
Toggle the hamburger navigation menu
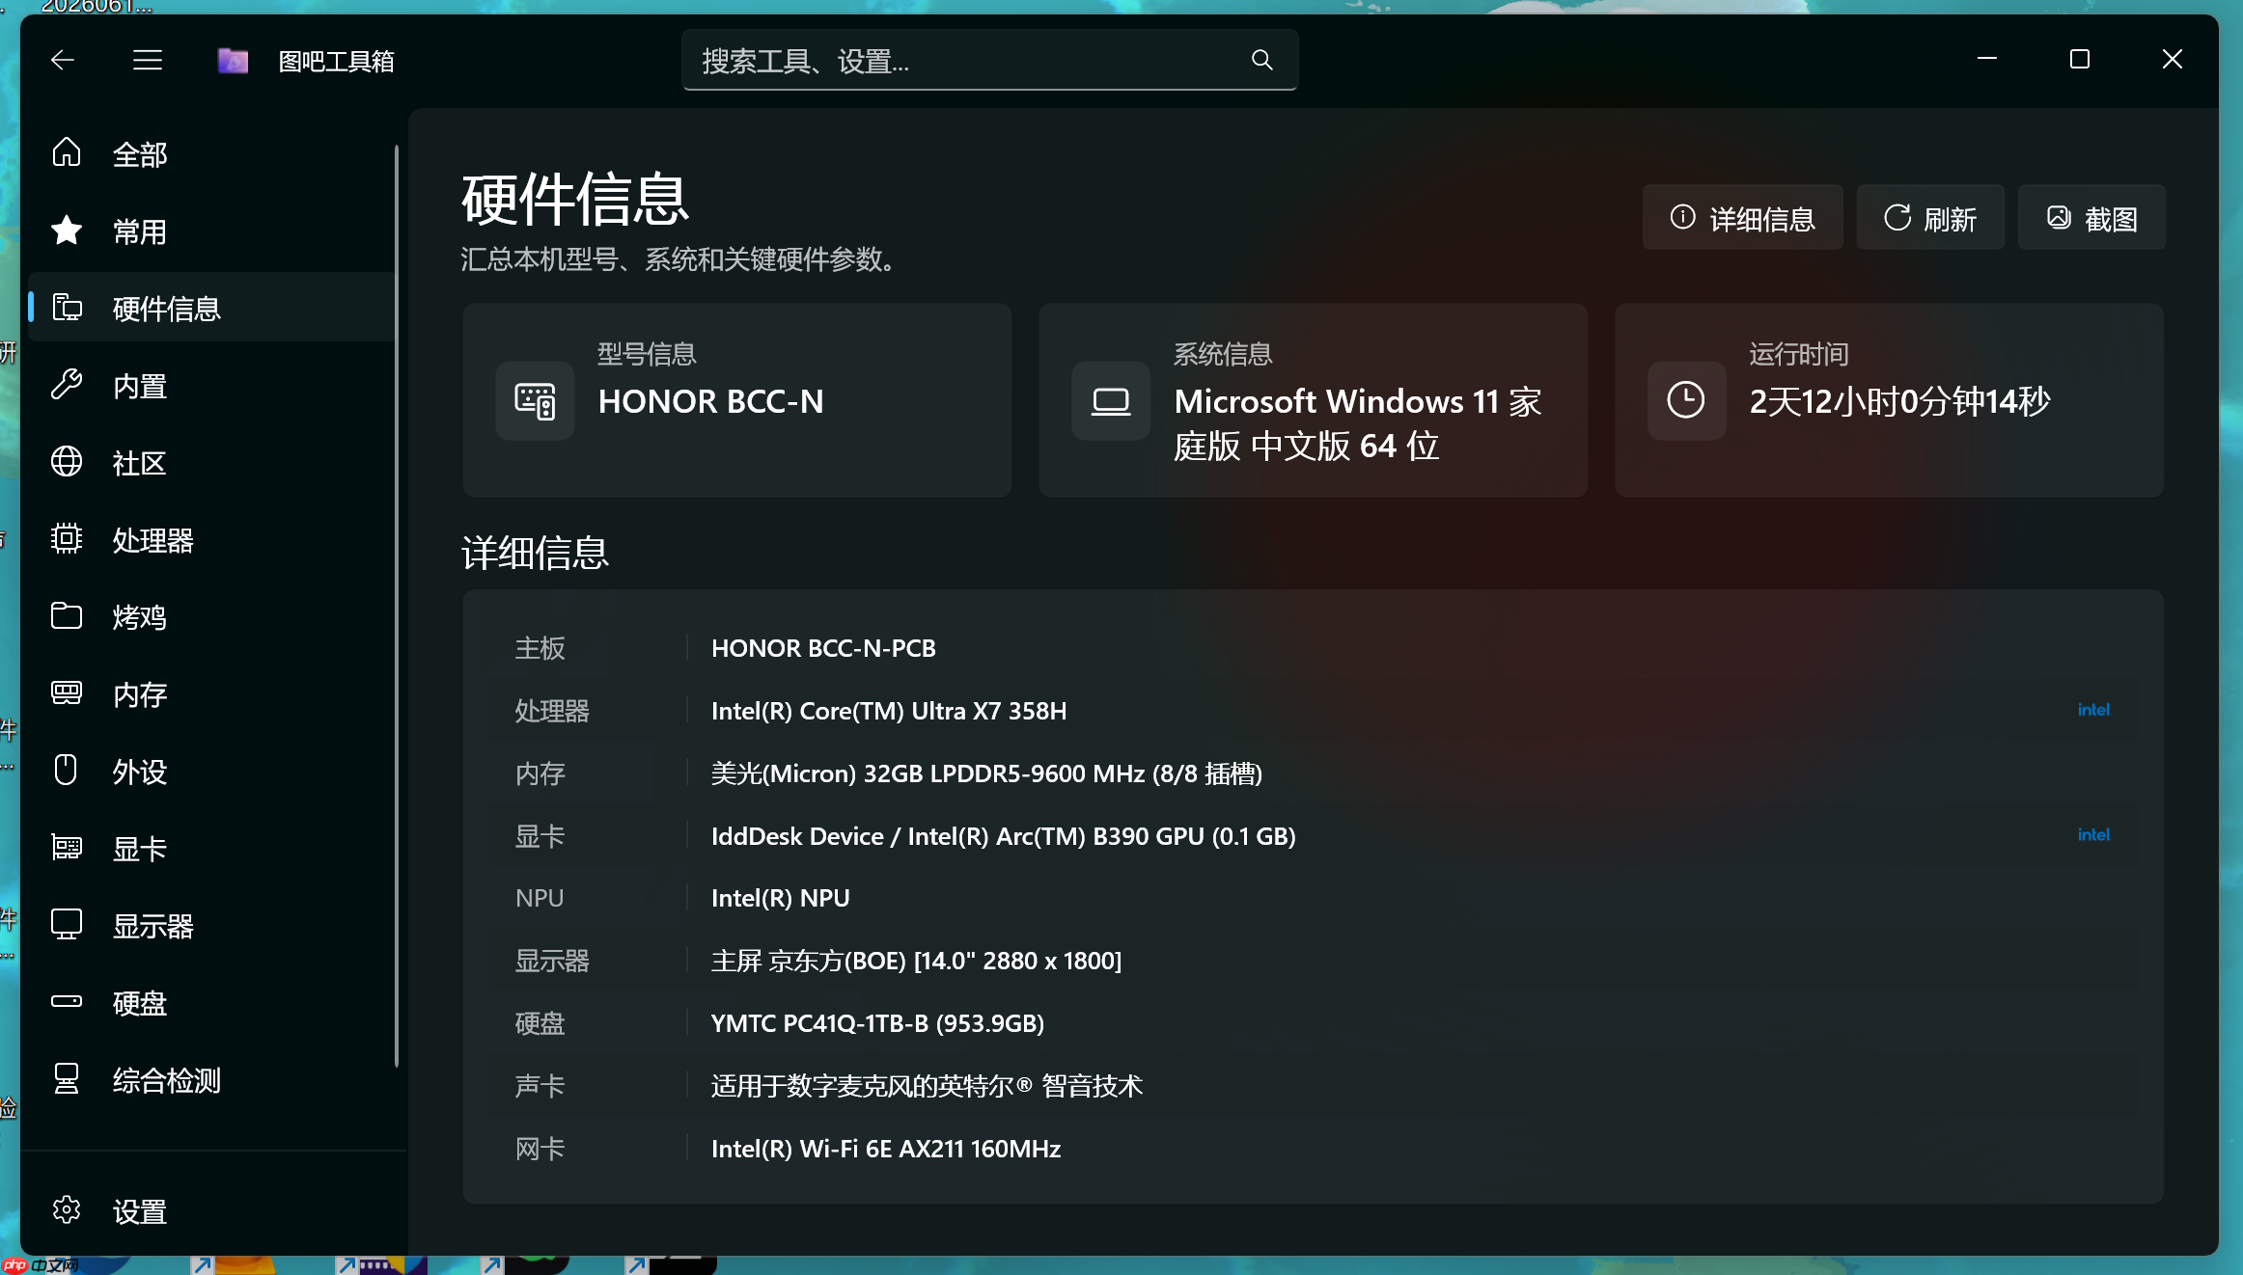point(148,60)
